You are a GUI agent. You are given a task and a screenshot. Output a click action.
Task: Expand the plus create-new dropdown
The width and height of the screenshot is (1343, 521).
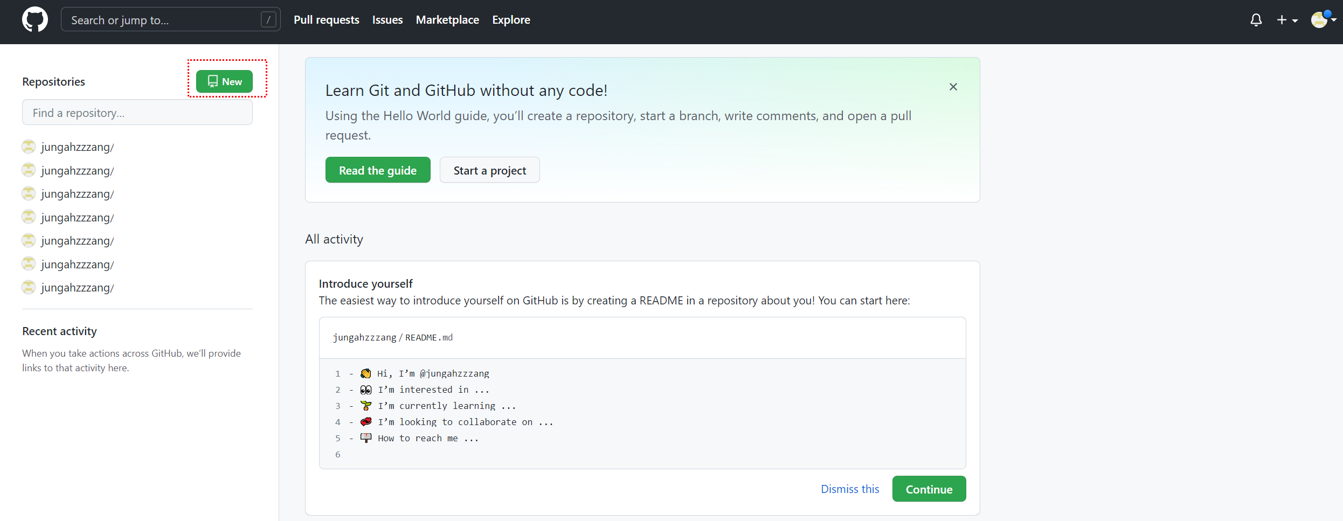pyautogui.click(x=1287, y=20)
